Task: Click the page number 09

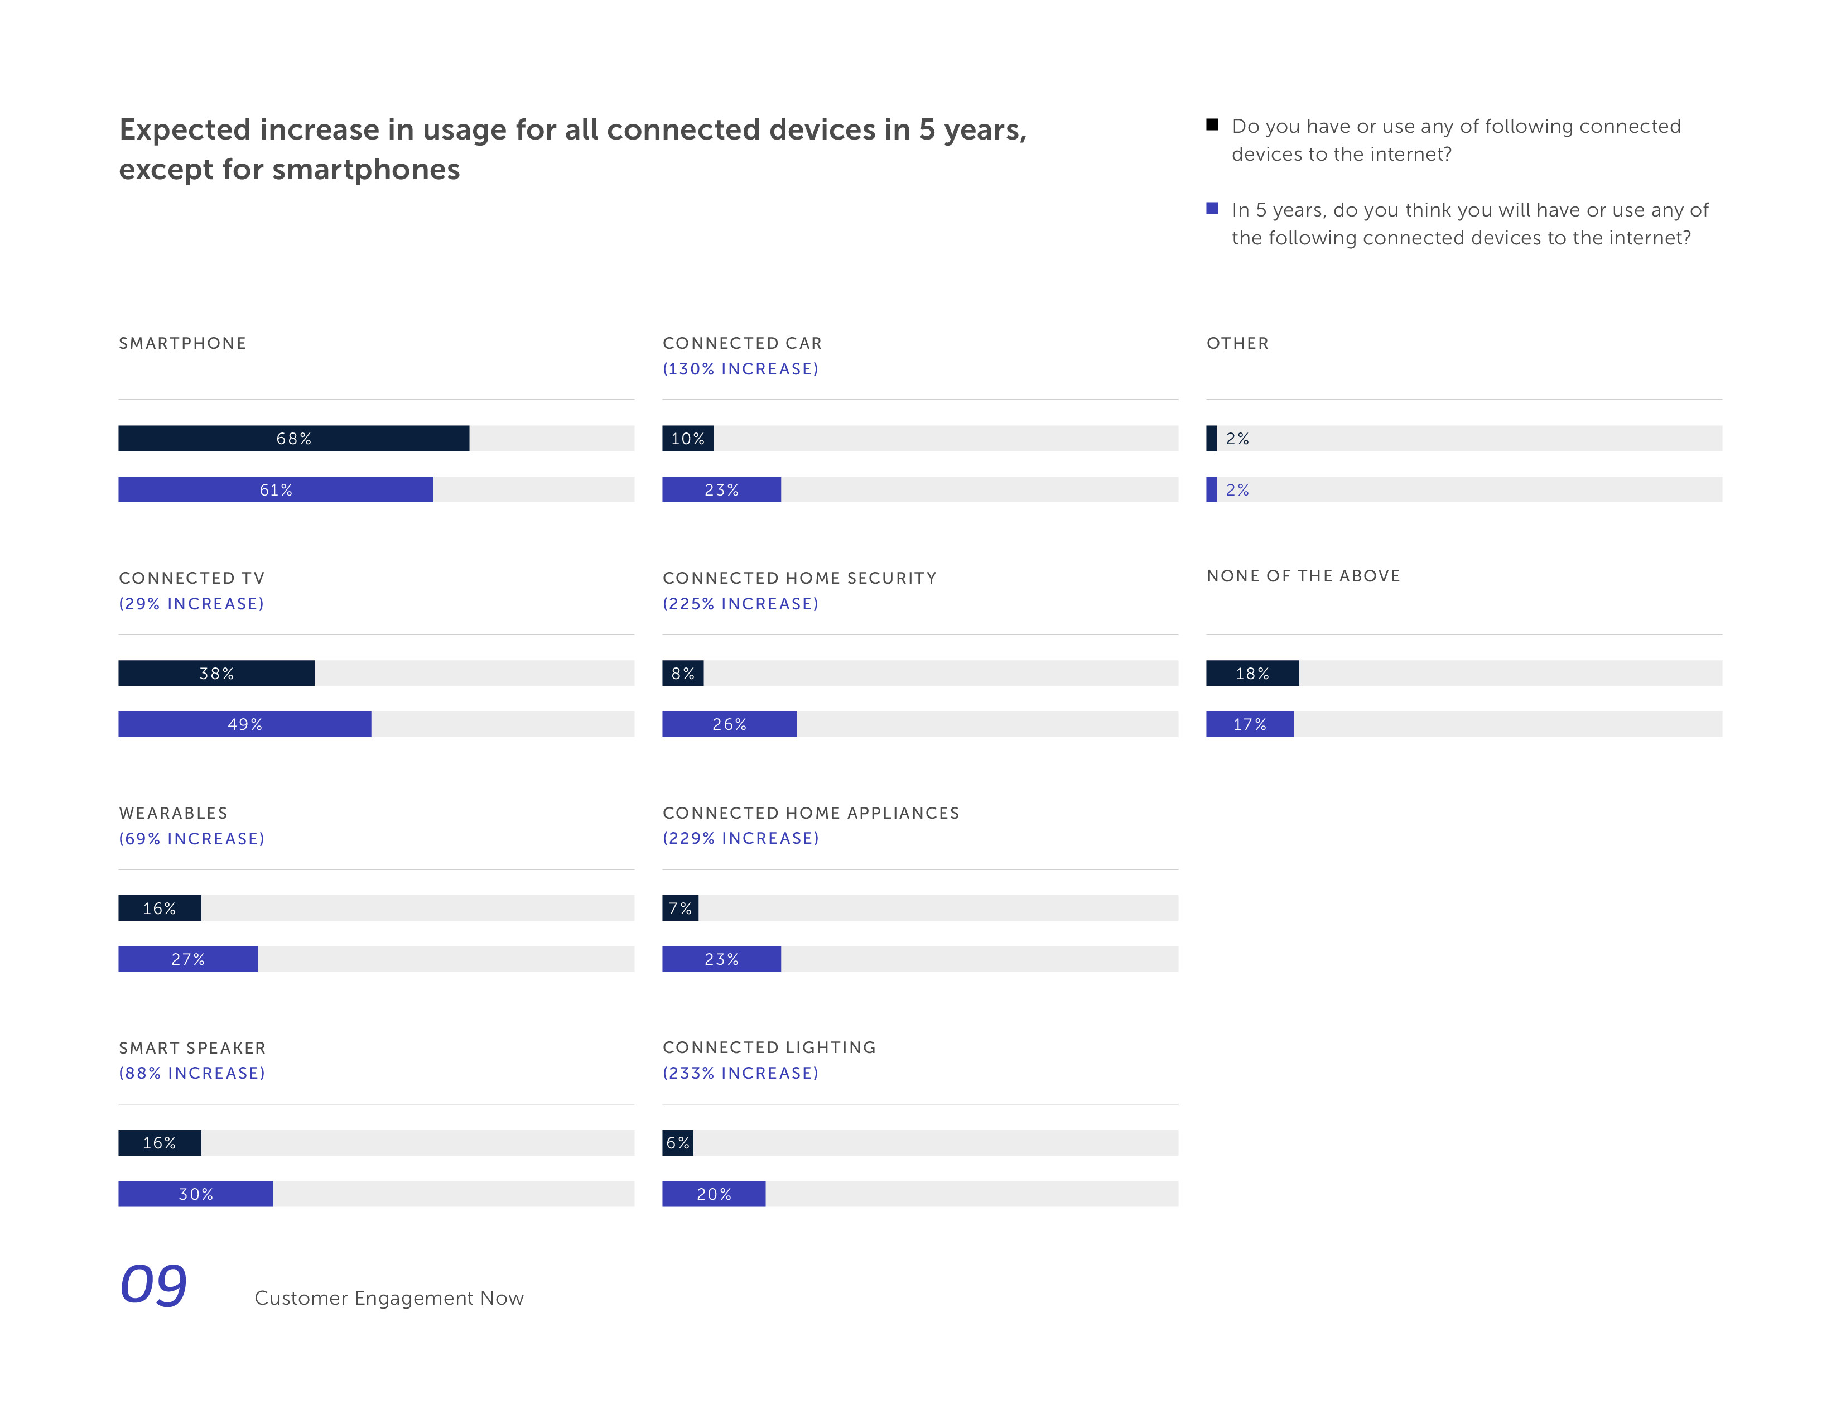Action: click(153, 1285)
